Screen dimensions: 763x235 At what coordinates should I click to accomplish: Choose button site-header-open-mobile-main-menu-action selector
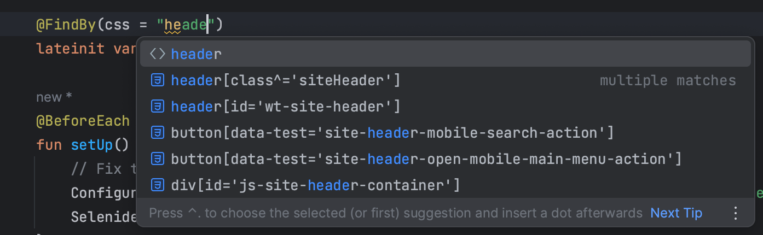tap(426, 159)
